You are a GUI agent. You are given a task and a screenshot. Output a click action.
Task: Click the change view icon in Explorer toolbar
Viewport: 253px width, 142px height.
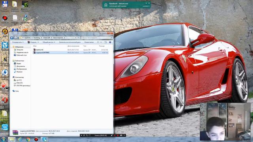click(x=98, y=42)
